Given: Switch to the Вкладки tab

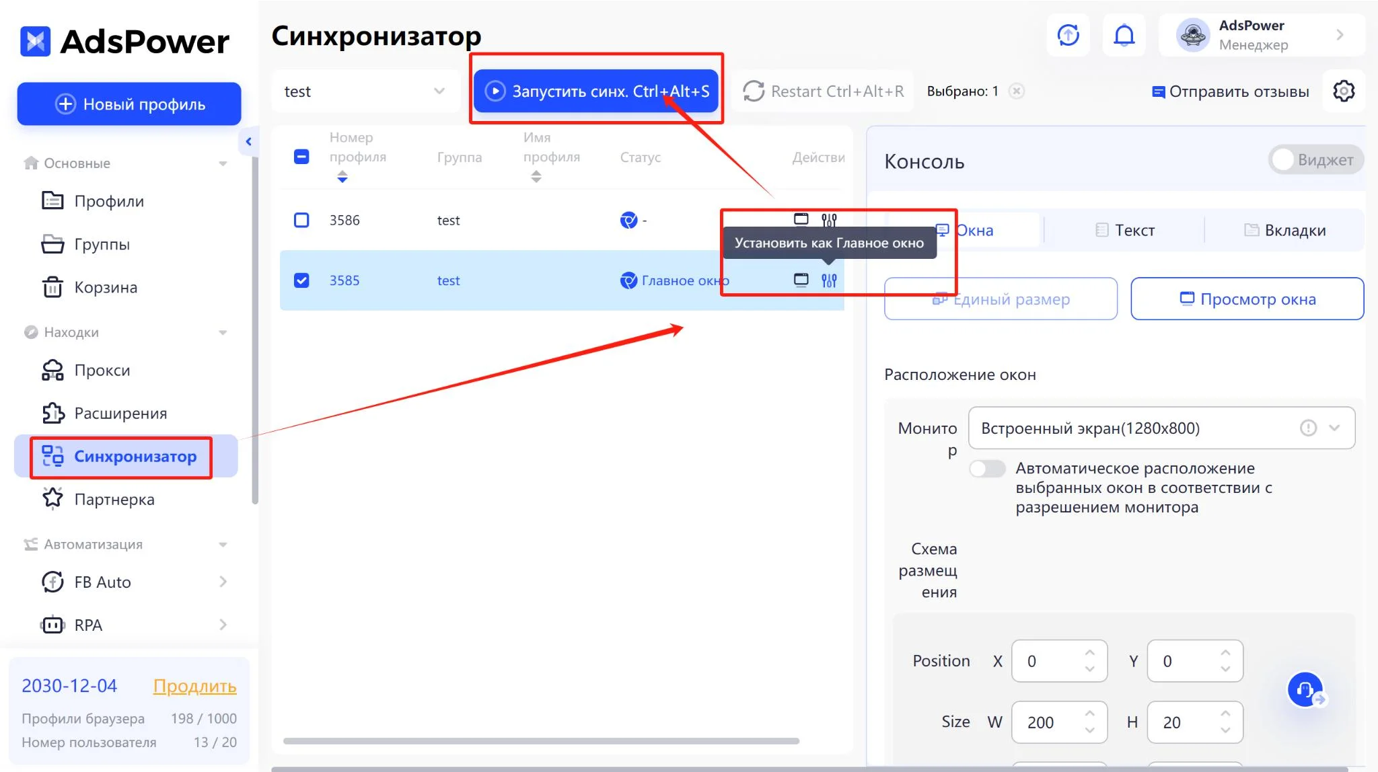Looking at the screenshot, I should tap(1286, 229).
